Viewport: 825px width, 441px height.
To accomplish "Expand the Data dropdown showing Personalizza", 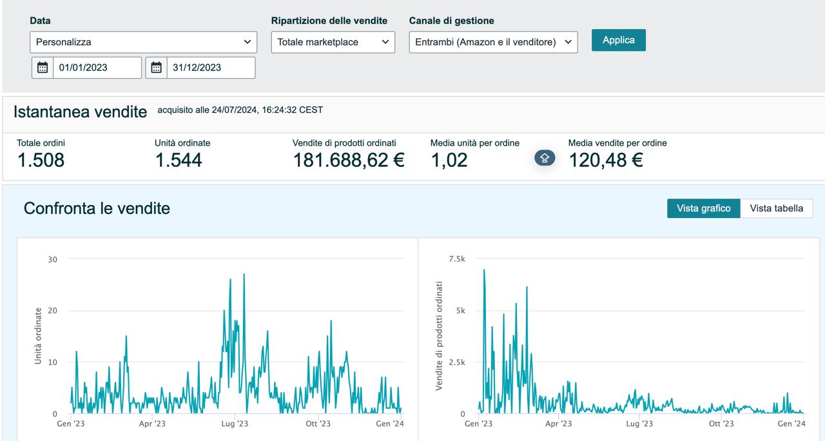I will pos(143,42).
